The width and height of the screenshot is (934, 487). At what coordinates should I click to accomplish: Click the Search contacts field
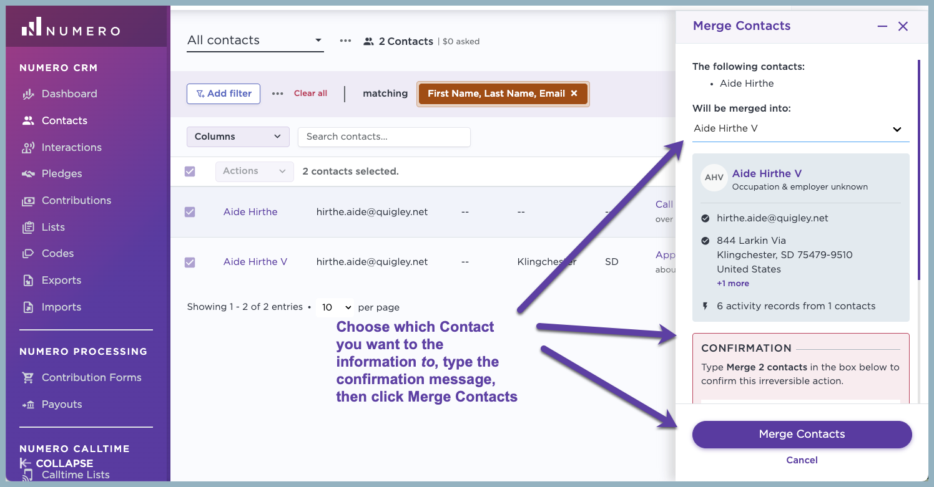[x=384, y=137]
